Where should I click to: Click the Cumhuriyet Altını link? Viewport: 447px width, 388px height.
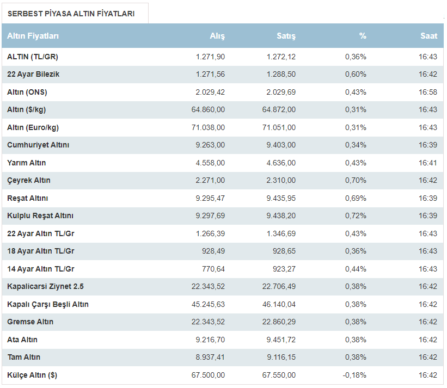click(x=38, y=145)
